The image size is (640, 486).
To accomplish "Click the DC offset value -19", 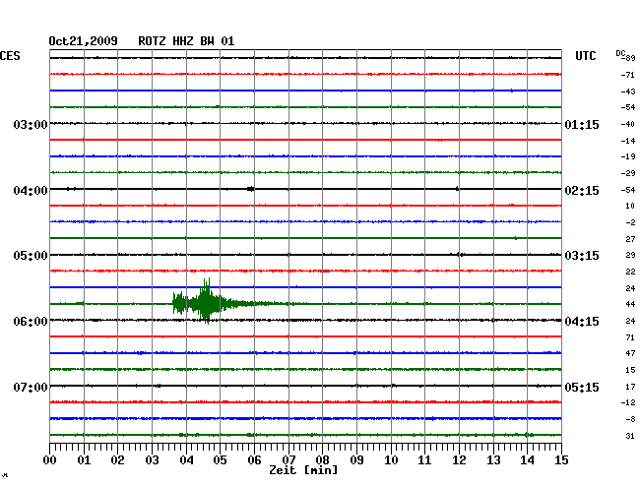I will point(628,156).
